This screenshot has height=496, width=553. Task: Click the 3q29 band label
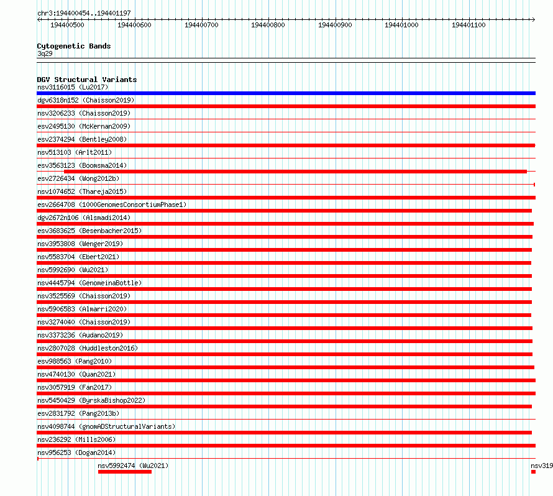click(x=45, y=53)
